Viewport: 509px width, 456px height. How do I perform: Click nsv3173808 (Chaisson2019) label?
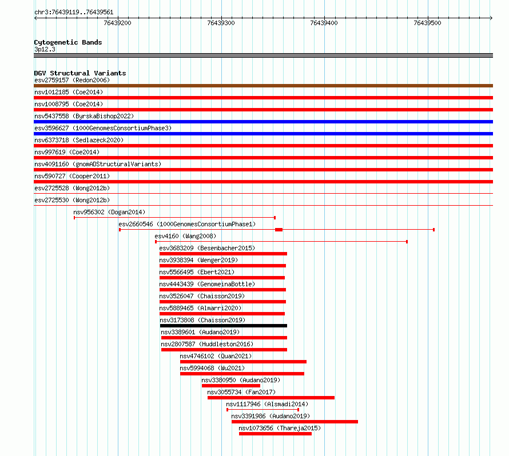click(x=202, y=320)
